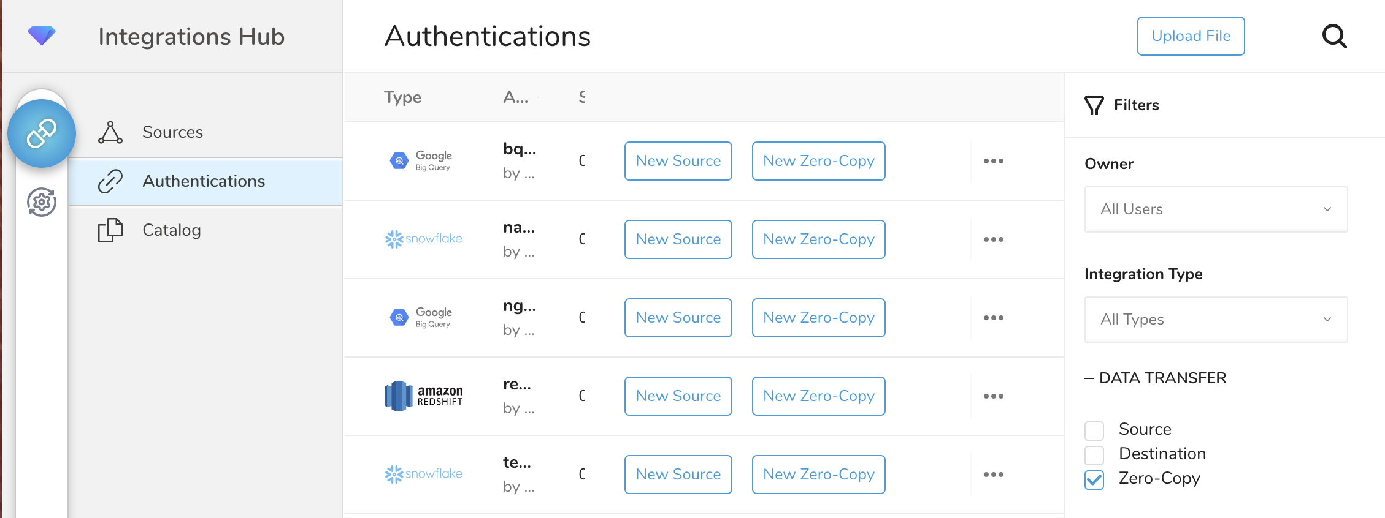1385x518 pixels.
Task: Click the Filters funnel icon
Action: point(1094,105)
